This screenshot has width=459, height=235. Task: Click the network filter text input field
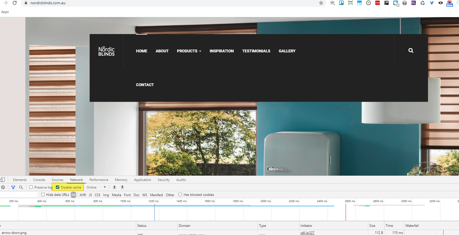[19, 195]
